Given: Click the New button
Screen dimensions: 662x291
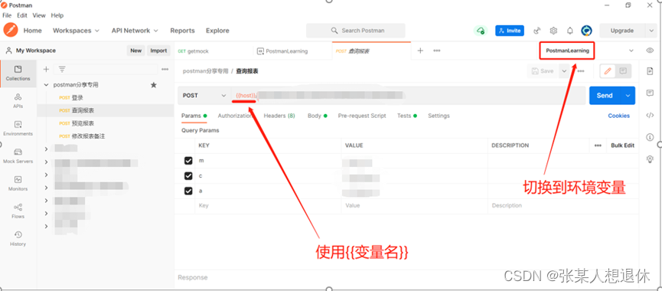Looking at the screenshot, I should pos(136,51).
